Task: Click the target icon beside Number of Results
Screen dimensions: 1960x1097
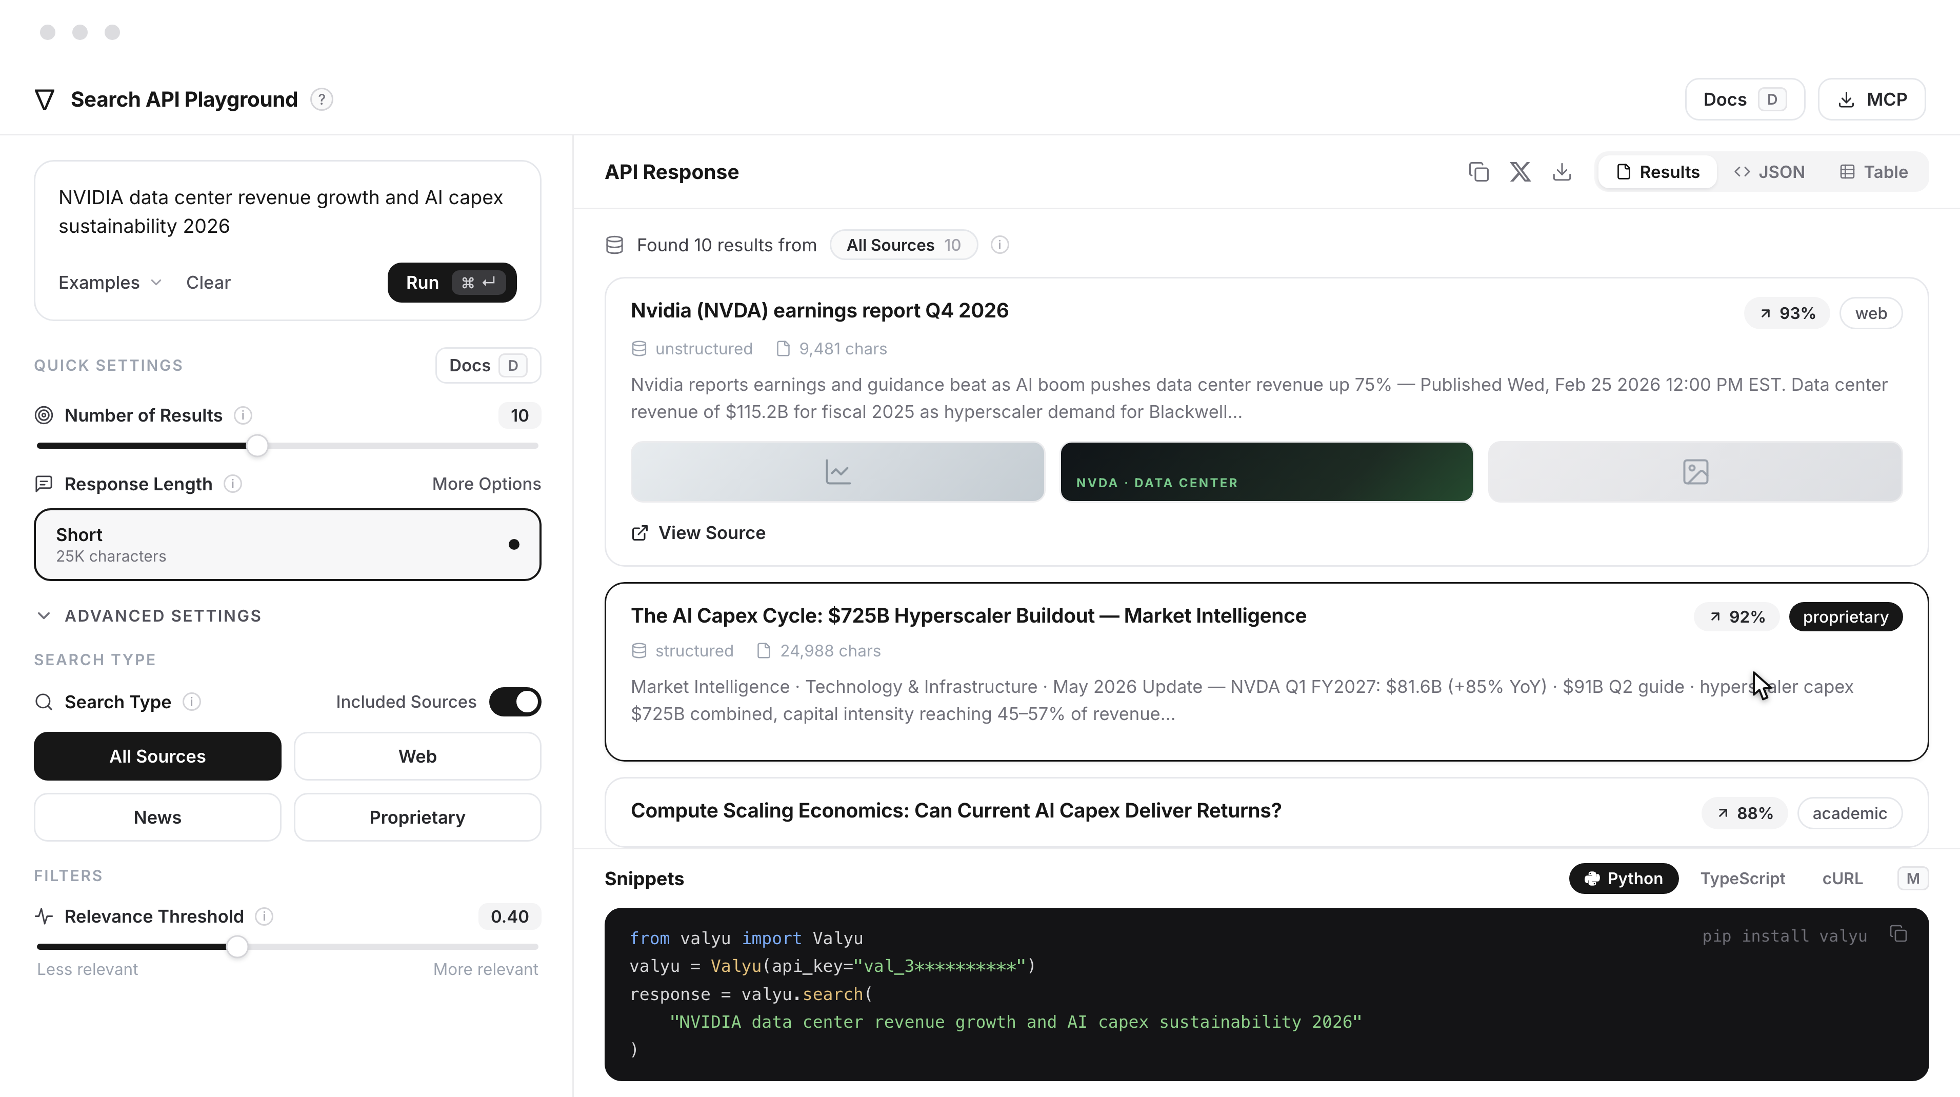Action: click(x=44, y=415)
